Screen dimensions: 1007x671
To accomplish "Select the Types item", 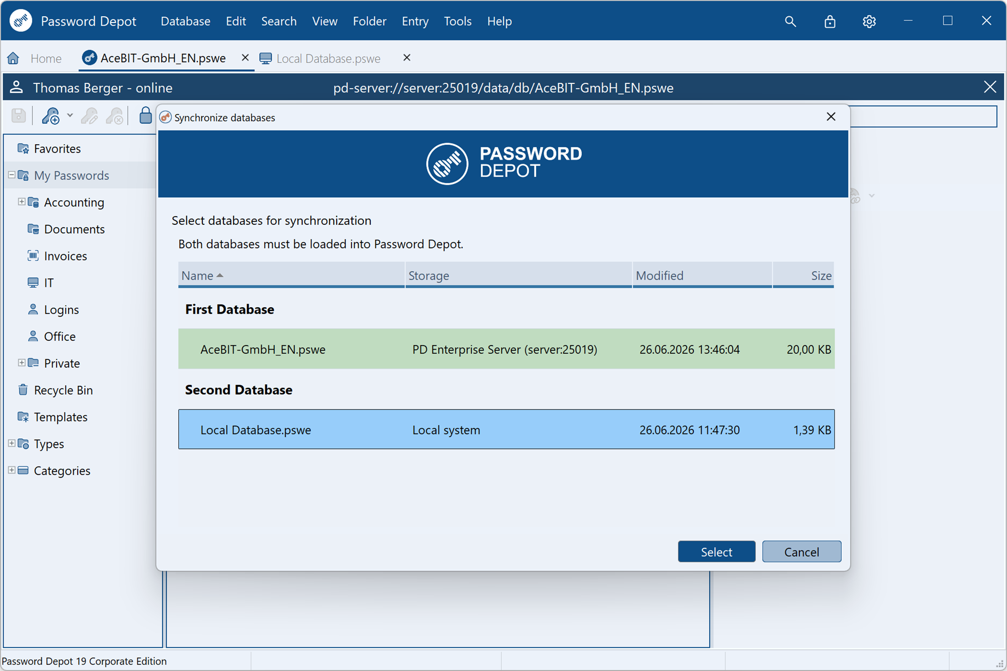I will [x=49, y=444].
